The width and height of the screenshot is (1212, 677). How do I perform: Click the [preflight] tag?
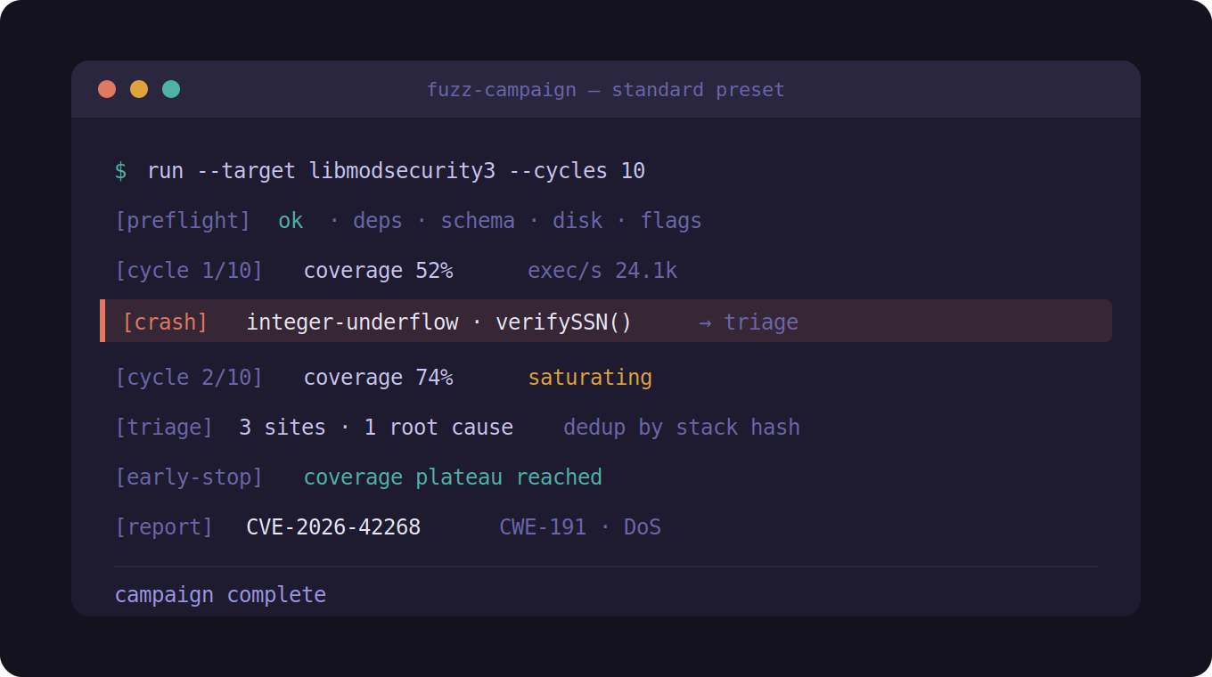point(183,221)
